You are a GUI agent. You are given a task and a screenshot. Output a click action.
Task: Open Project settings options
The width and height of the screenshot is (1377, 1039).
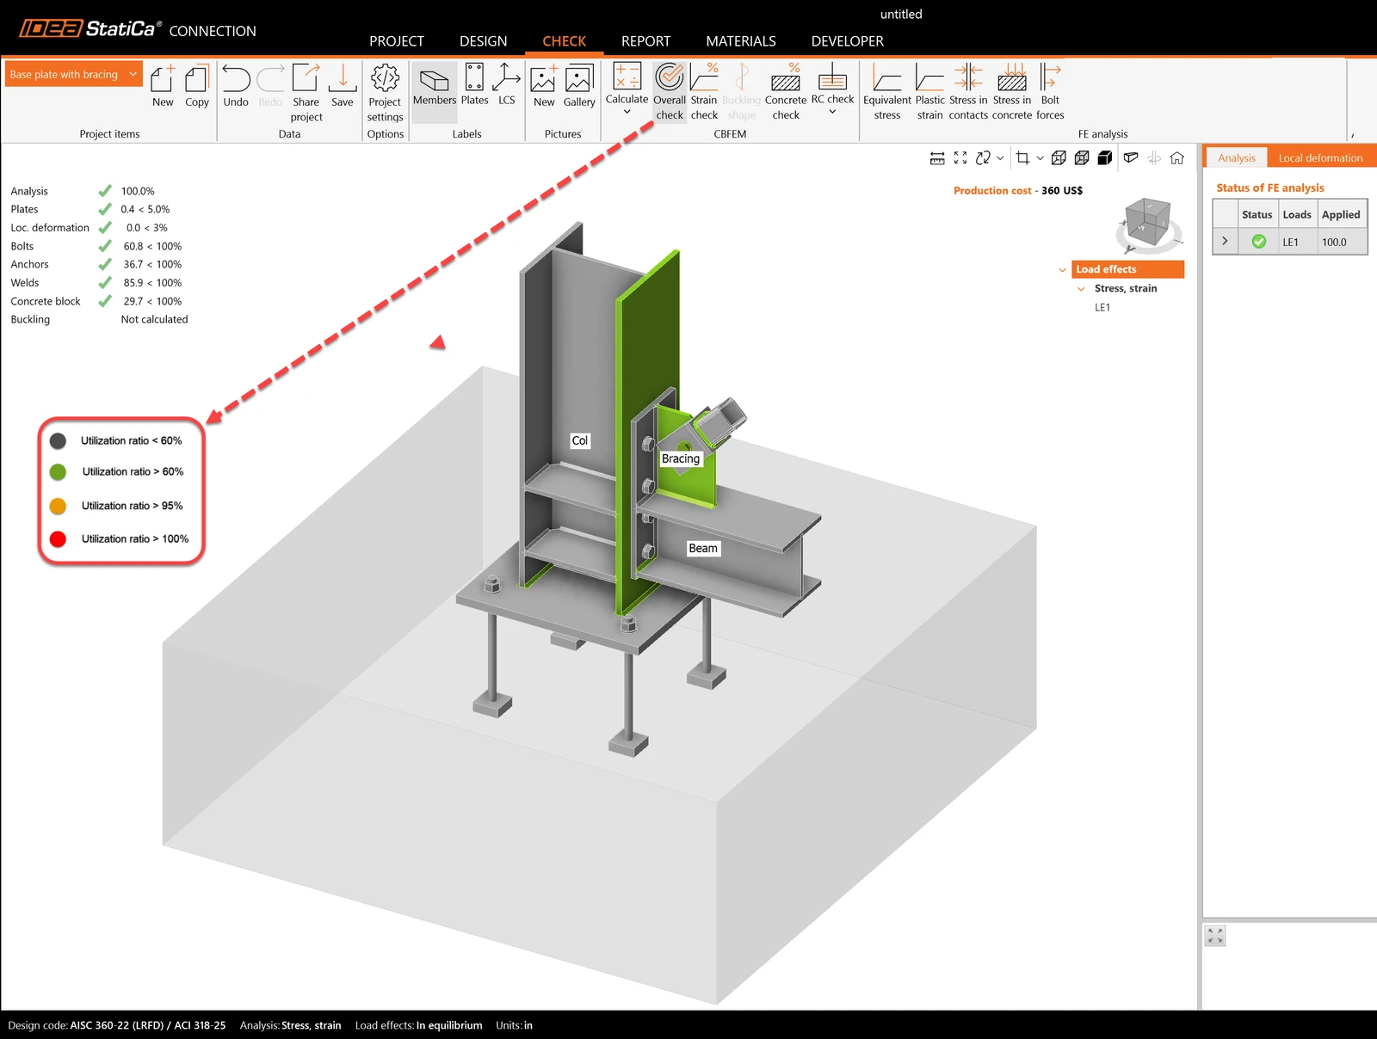(385, 92)
